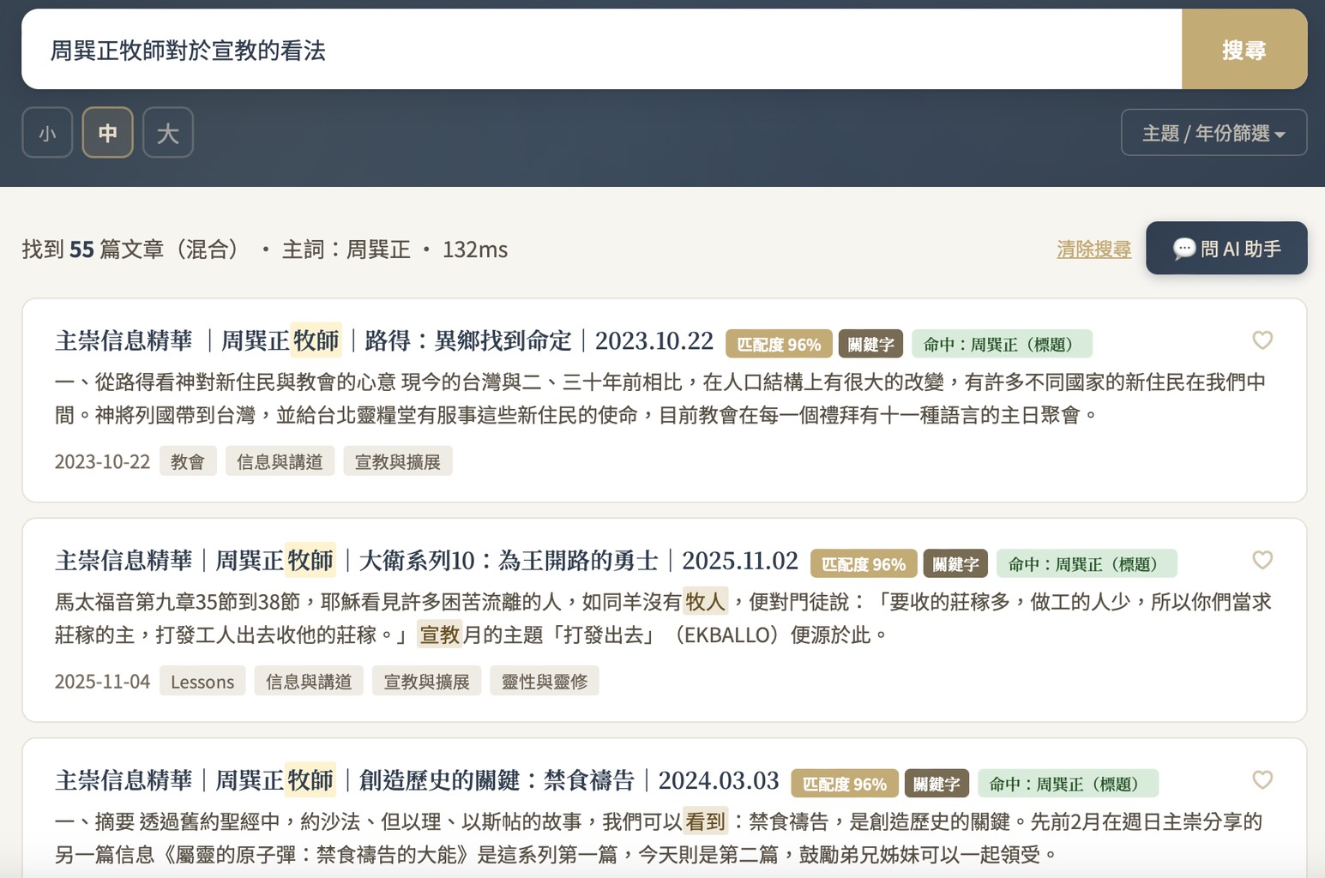Click 命中：周巽正 badge on 路得 article
This screenshot has height=878, width=1325.
pyautogui.click(x=1002, y=344)
